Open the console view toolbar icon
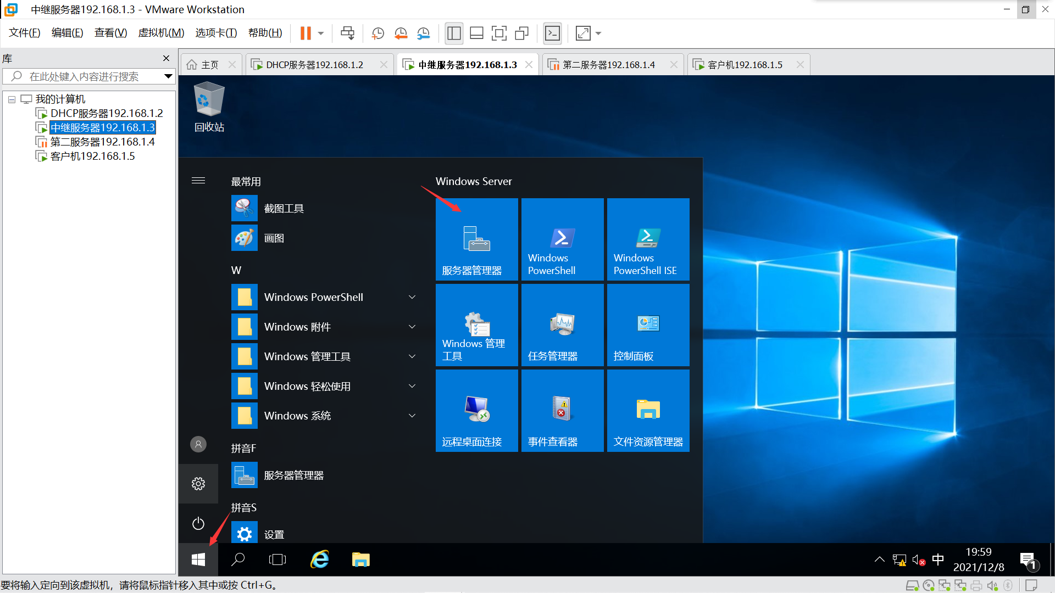The image size is (1055, 593). point(552,33)
